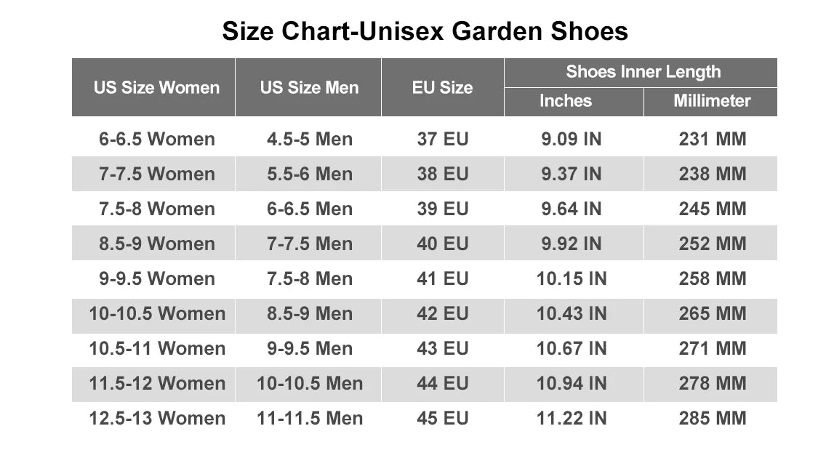Click the 39 EU cell

click(443, 209)
